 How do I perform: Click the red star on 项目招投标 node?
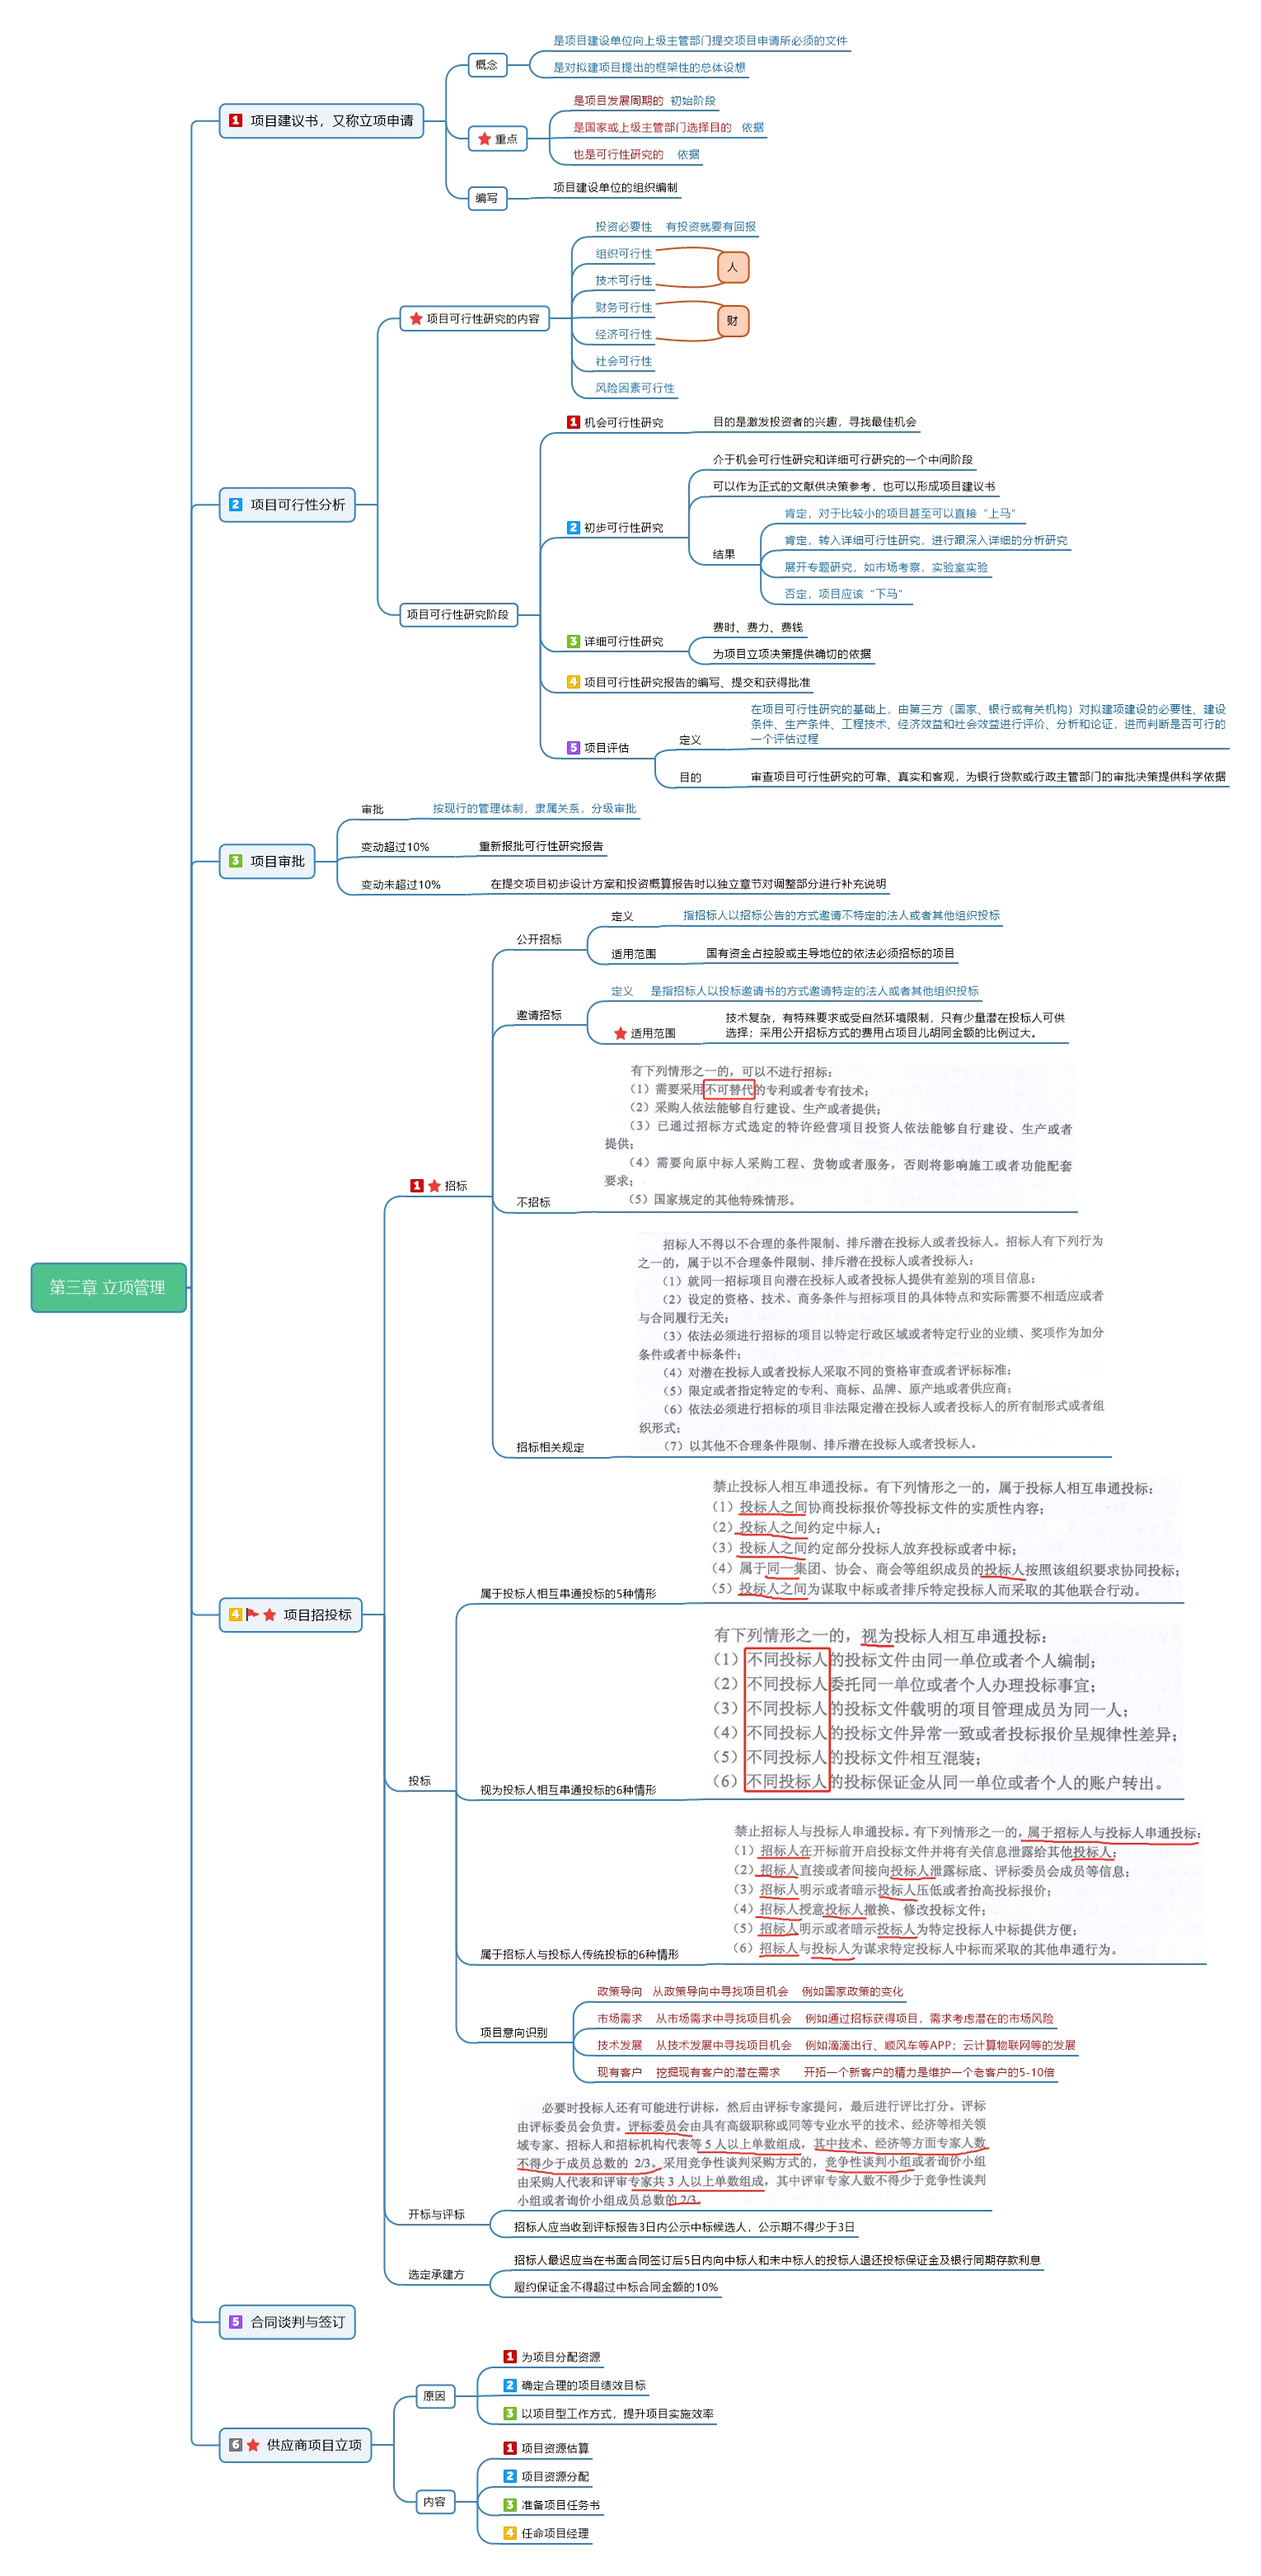[x=270, y=1616]
